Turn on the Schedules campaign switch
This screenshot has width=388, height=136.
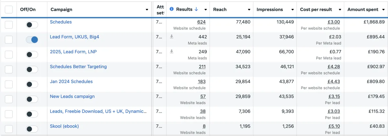[x=32, y=25]
